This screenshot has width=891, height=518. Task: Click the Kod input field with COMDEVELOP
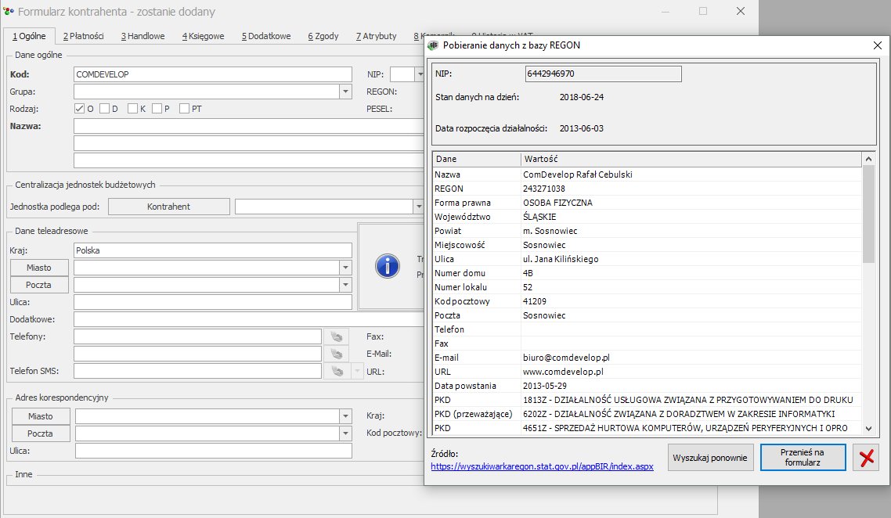point(212,74)
